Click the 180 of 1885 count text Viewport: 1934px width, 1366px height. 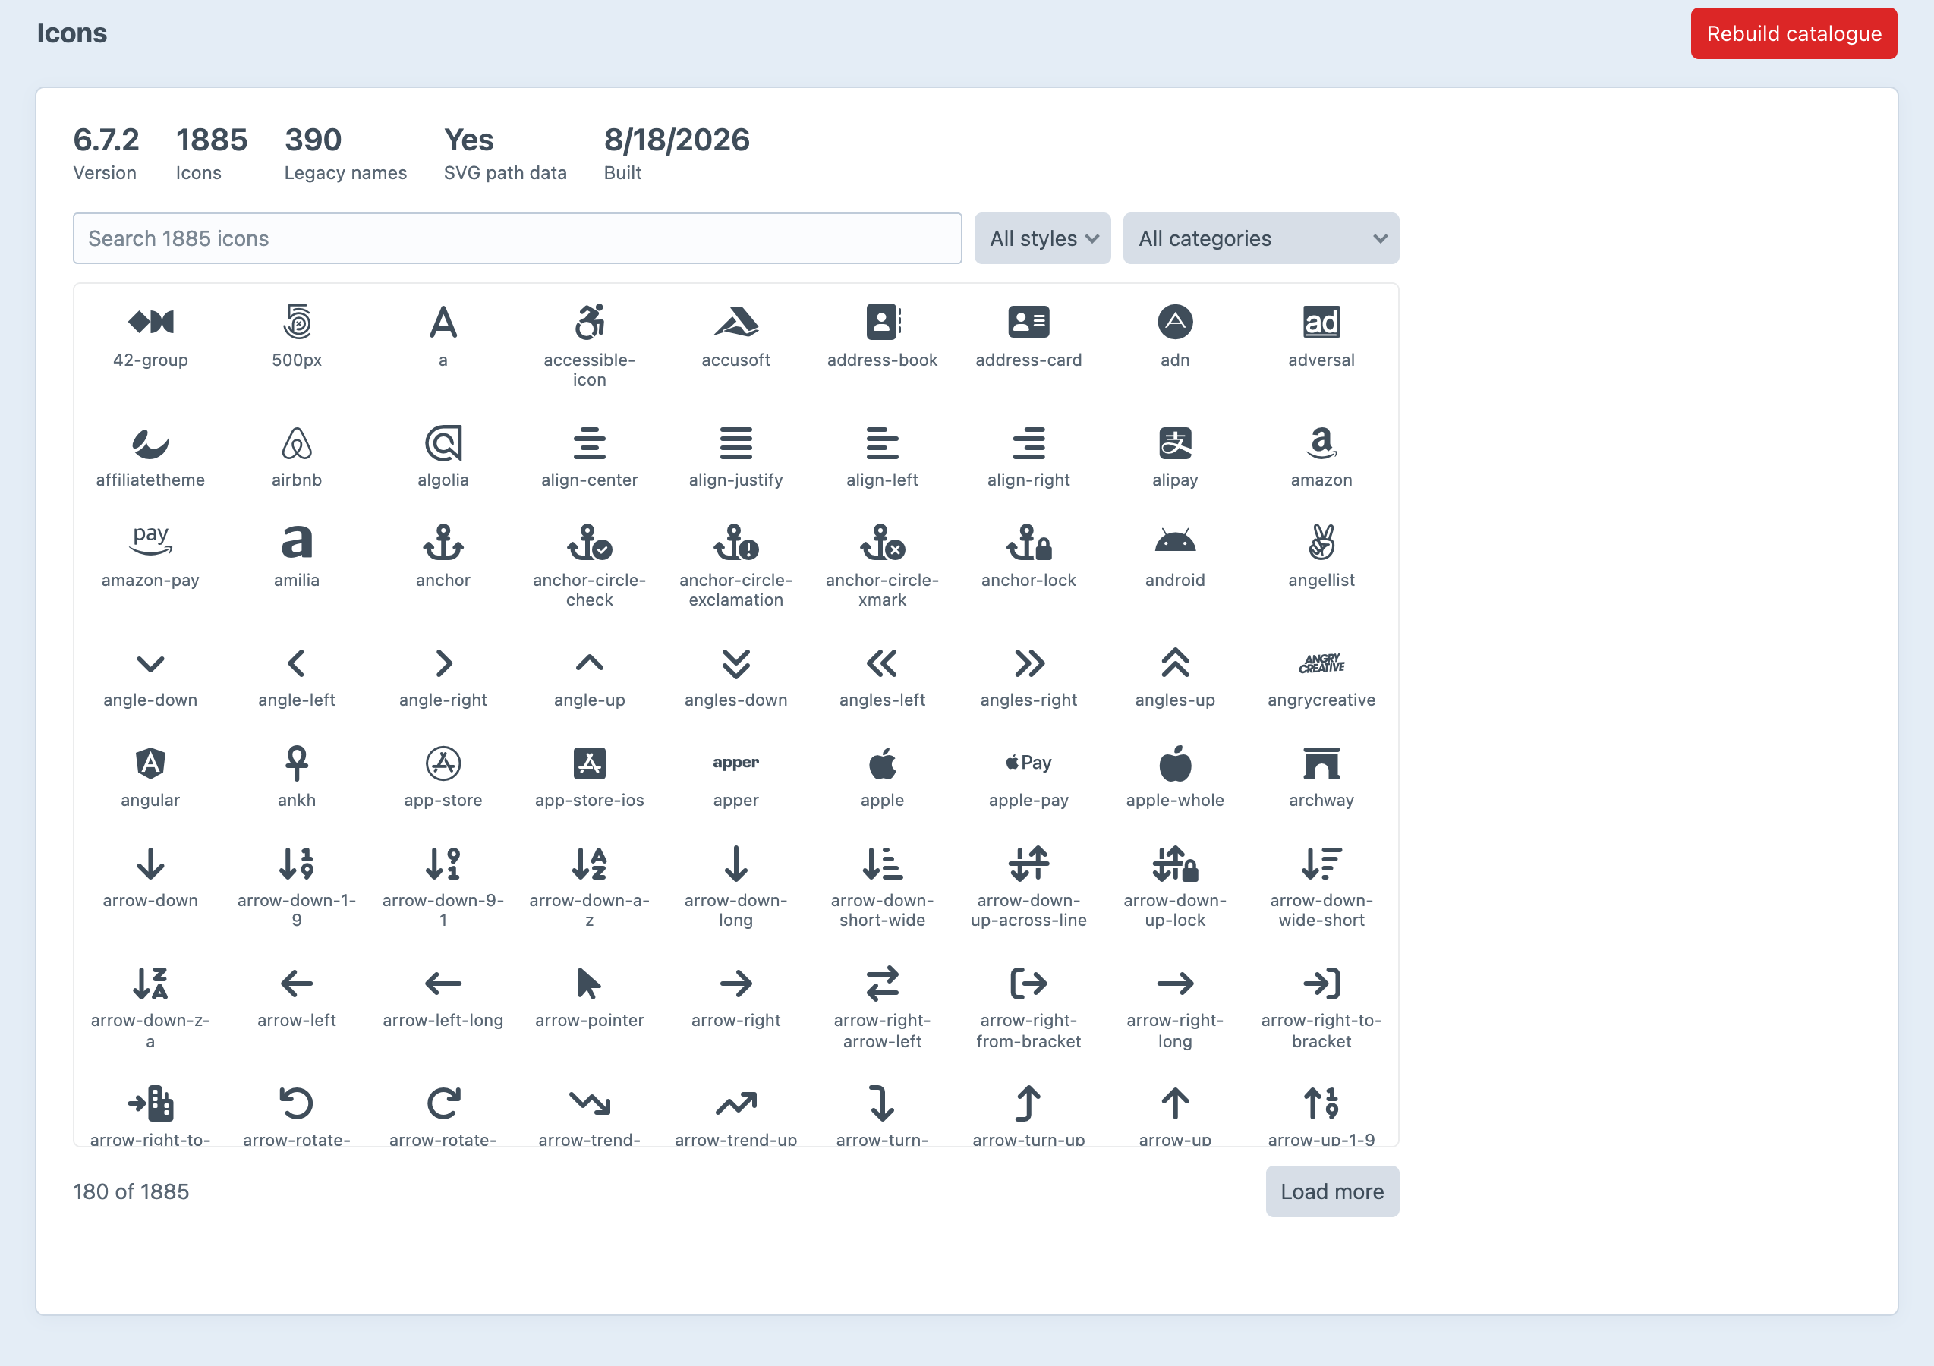(131, 1191)
